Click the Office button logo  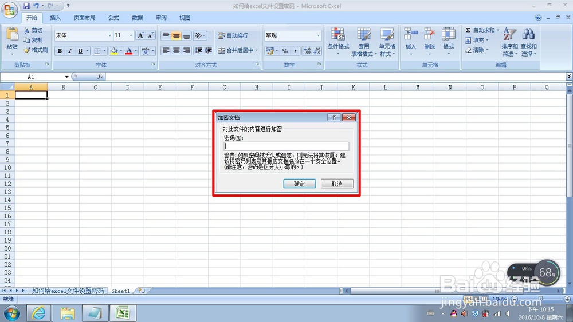(x=10, y=10)
